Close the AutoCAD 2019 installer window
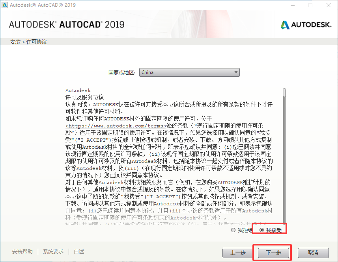The image size is (338, 262). click(x=328, y=5)
